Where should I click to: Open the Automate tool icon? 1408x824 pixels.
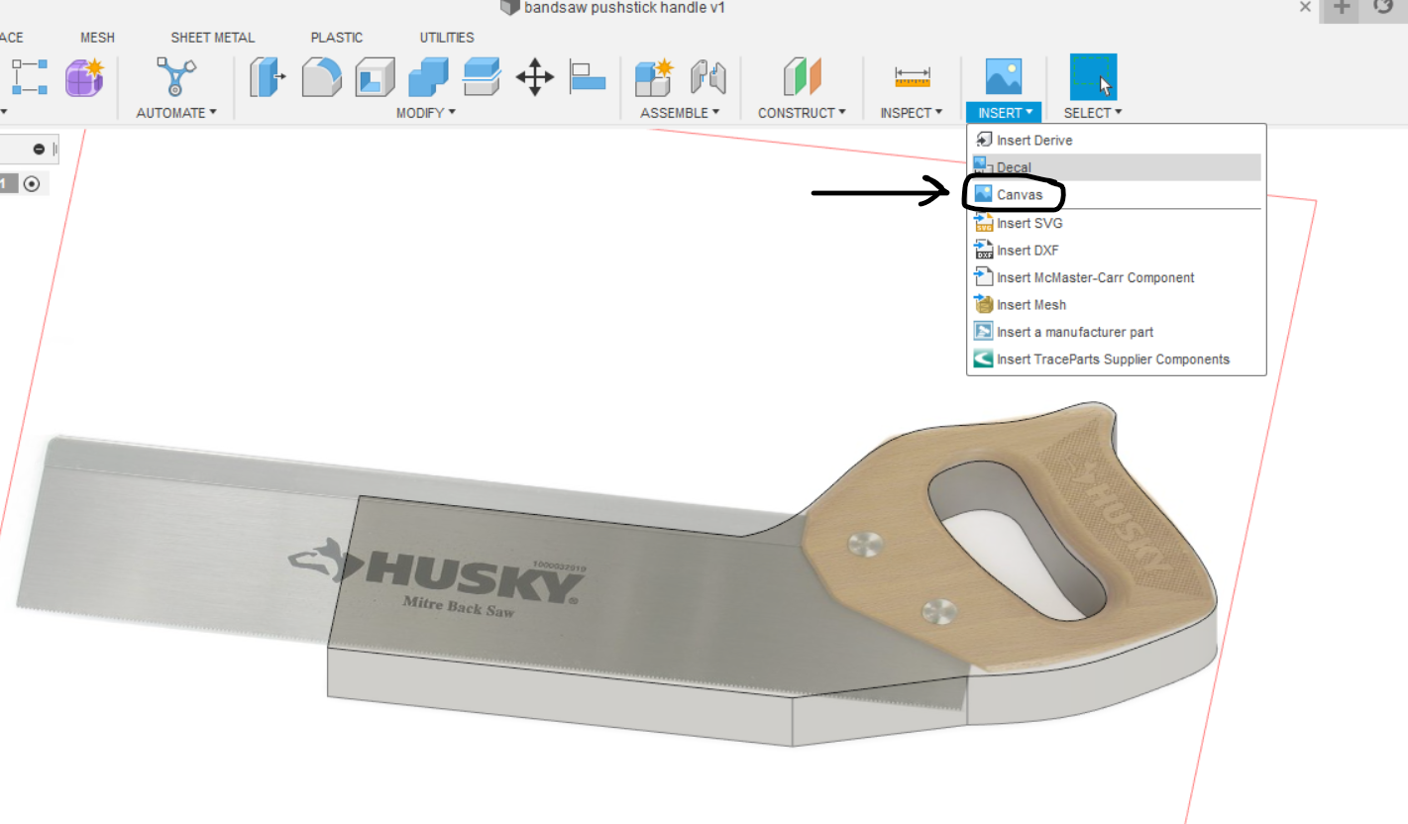(x=175, y=76)
